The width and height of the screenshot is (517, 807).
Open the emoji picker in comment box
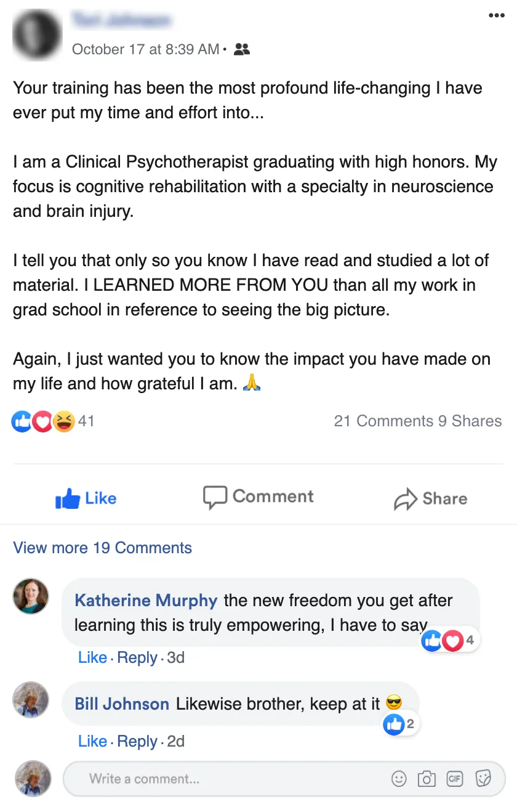[399, 779]
